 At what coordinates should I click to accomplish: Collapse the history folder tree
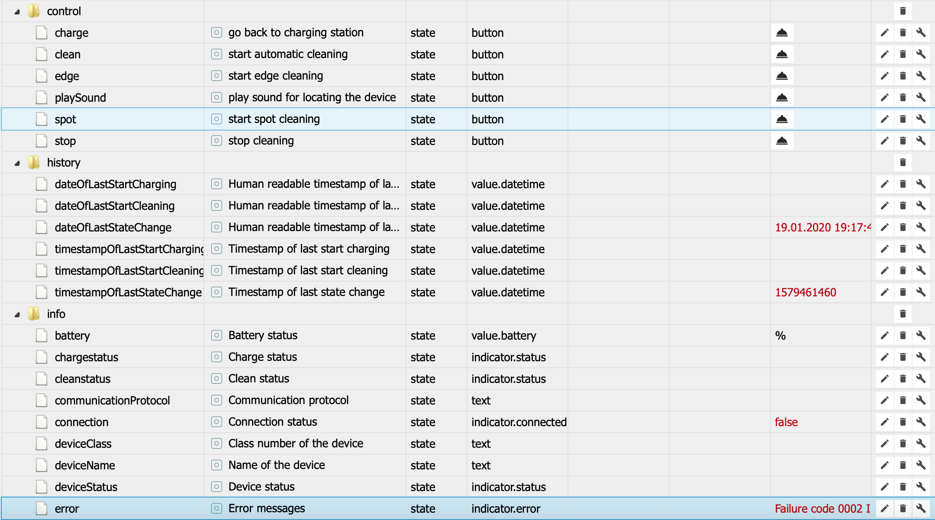(17, 164)
